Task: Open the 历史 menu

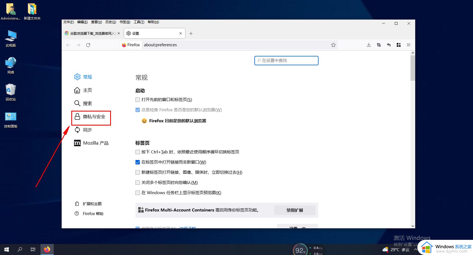Action: click(x=111, y=22)
